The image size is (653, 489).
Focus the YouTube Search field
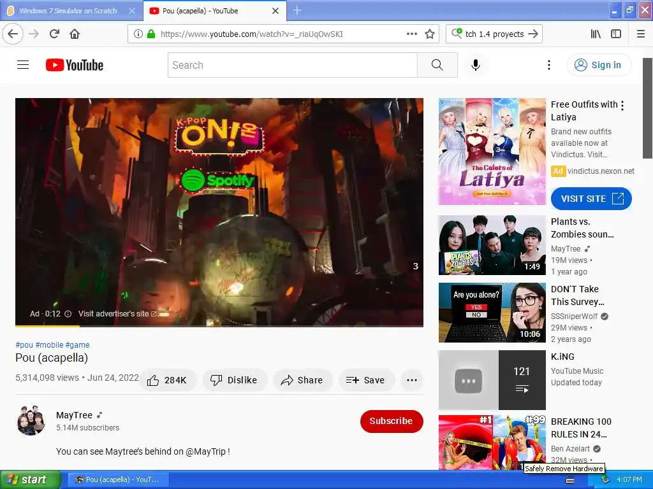(x=292, y=65)
